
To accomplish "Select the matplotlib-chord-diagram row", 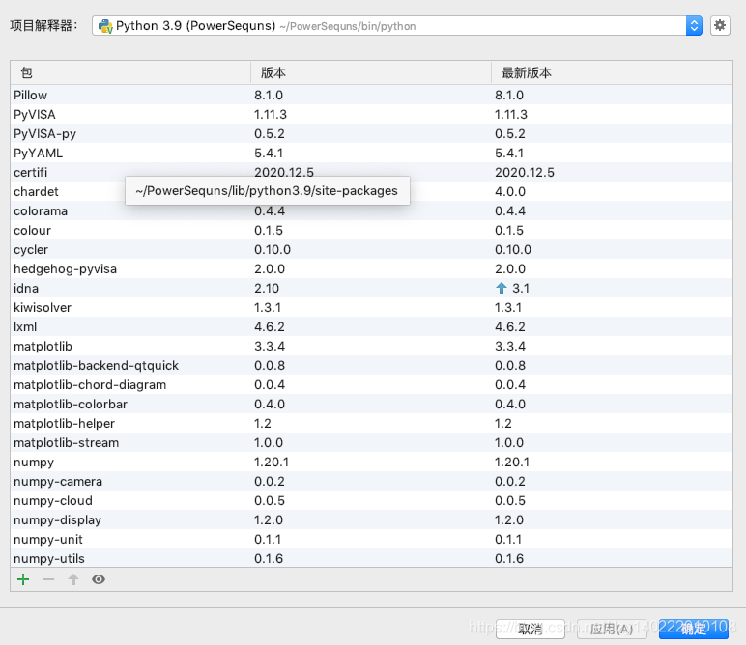I will coord(371,385).
